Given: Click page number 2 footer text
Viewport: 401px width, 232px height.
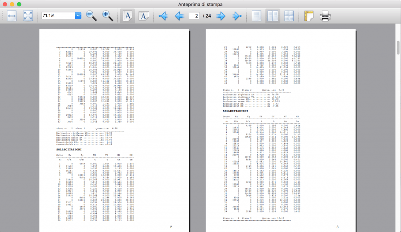Looking at the screenshot, I should [171, 227].
